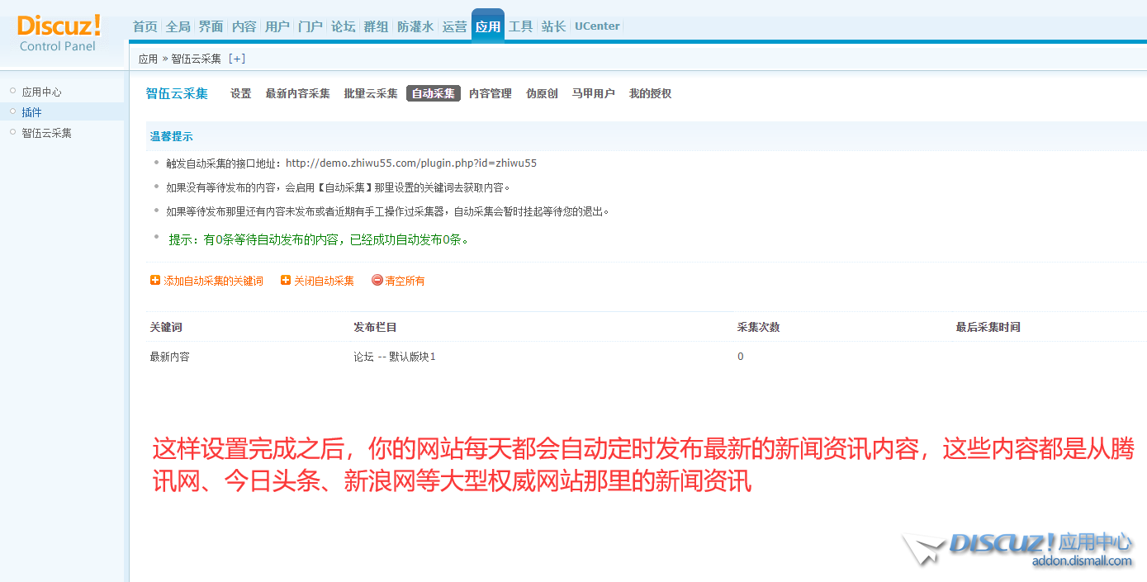Open the 全局 top menu
The width and height of the screenshot is (1147, 582).
coord(178,26)
